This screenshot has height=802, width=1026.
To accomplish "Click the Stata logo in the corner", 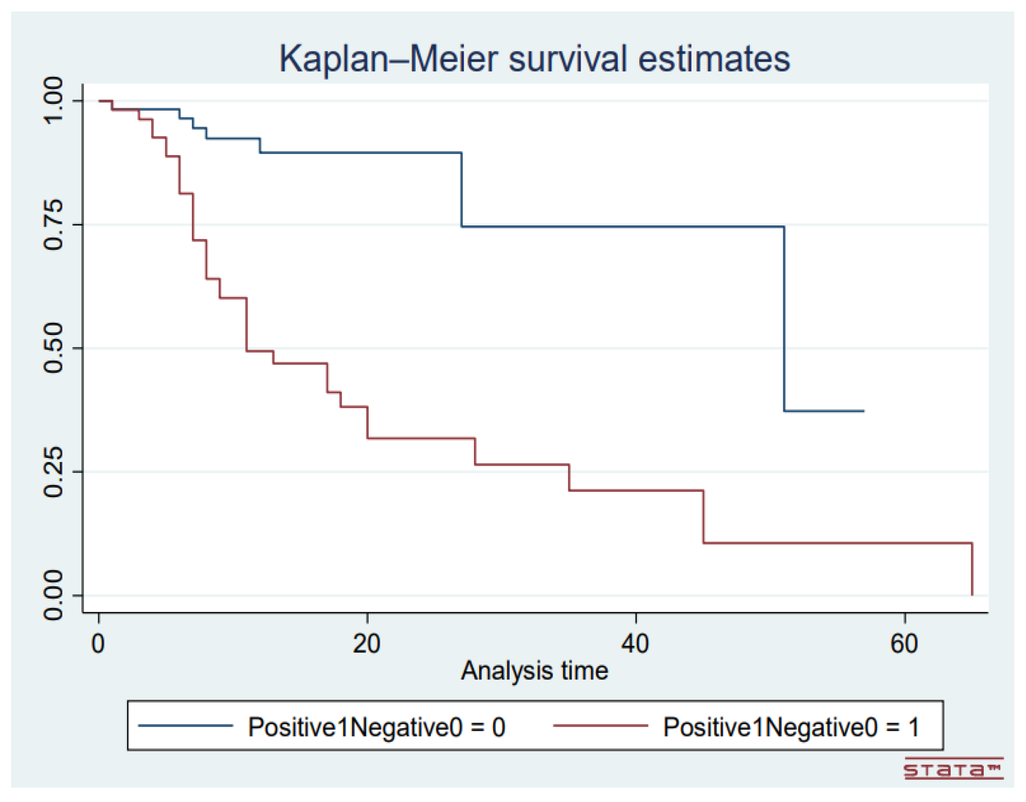I will click(953, 769).
